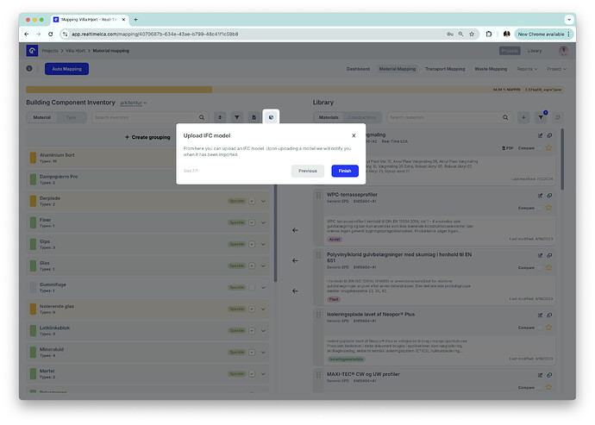
Task: Toggle Compare on the Isoleringsplade Neopor Plus card
Action: 539,328
